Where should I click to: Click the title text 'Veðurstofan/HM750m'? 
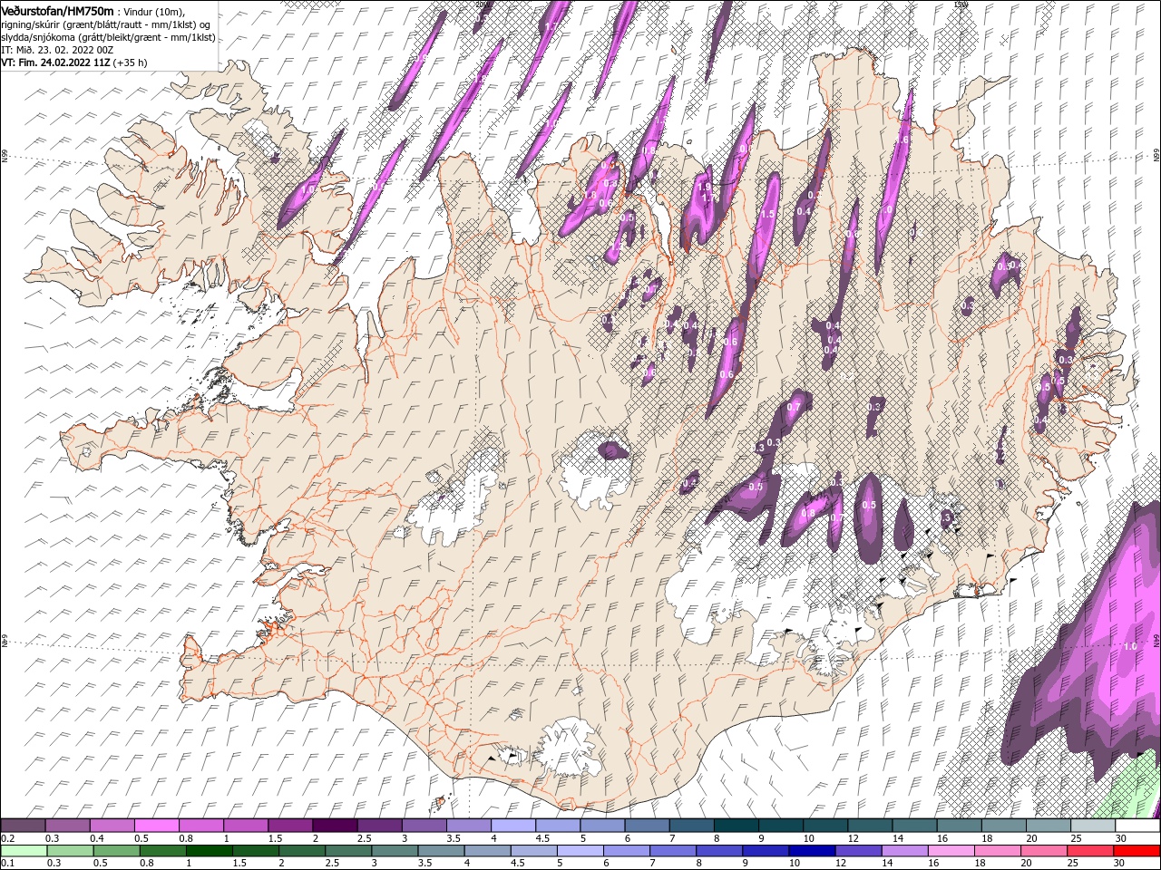click(x=58, y=11)
